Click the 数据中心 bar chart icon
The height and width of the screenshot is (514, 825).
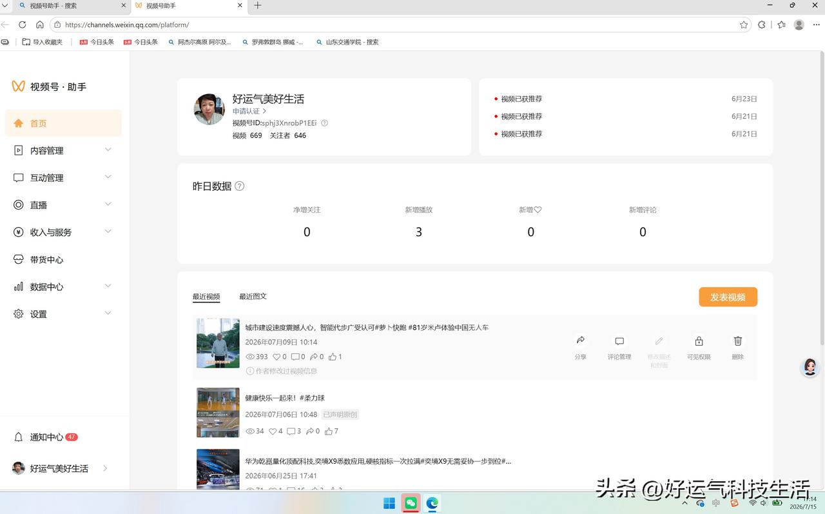(18, 286)
